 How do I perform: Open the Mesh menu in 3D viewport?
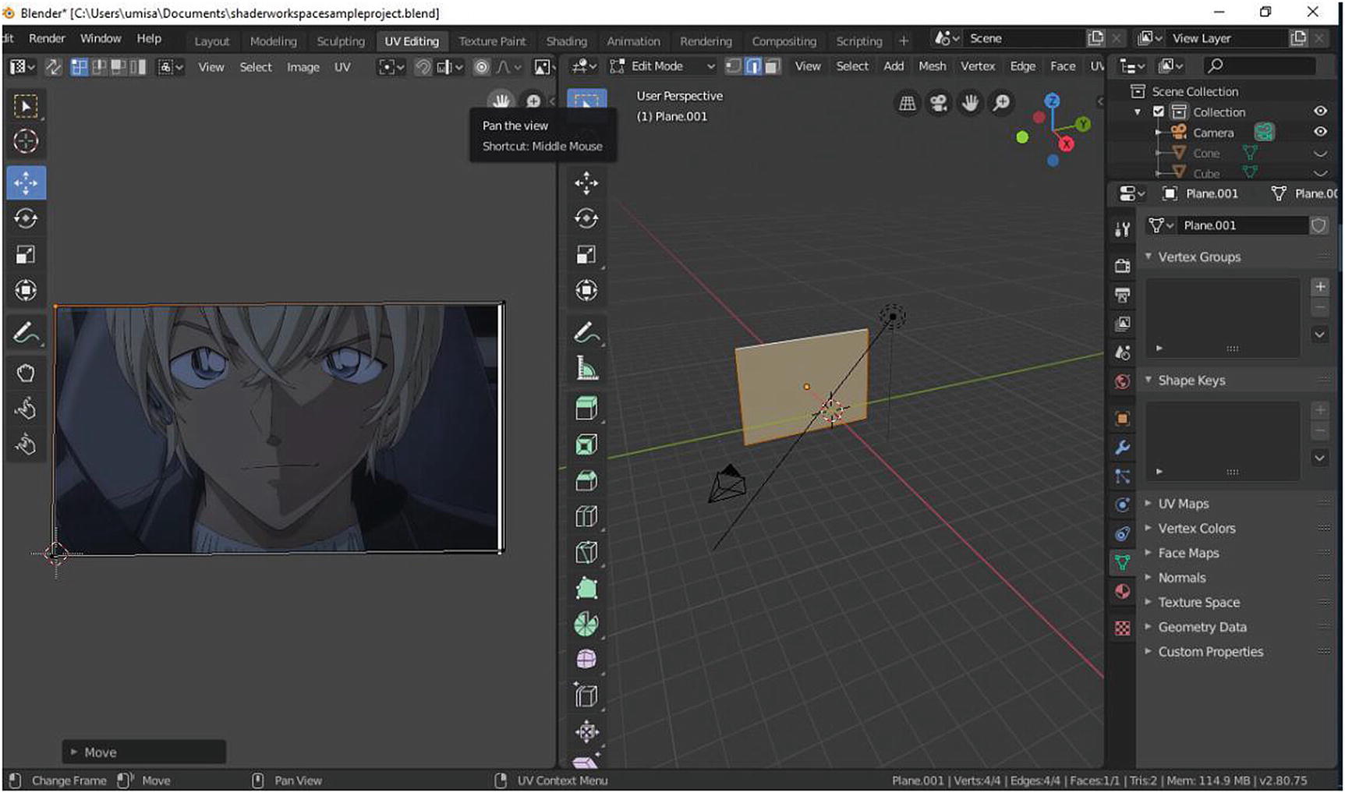tap(932, 66)
